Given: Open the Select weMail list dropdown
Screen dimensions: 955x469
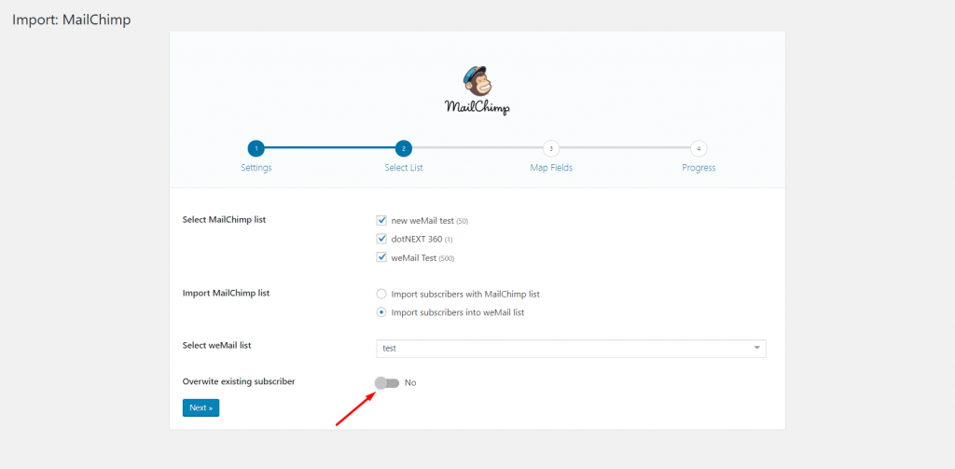Looking at the screenshot, I should click(572, 349).
